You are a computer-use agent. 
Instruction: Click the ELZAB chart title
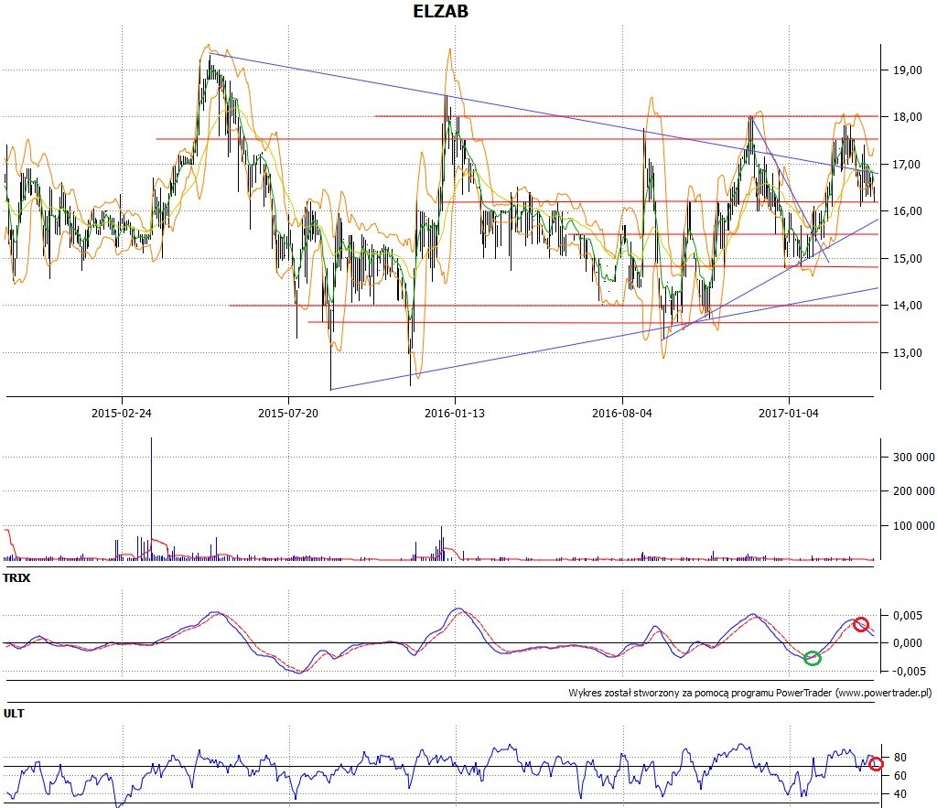point(440,11)
